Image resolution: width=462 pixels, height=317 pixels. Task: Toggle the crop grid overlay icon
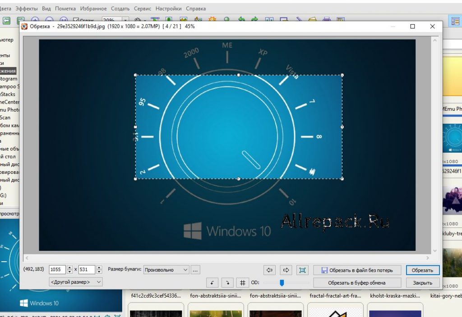coord(242,283)
